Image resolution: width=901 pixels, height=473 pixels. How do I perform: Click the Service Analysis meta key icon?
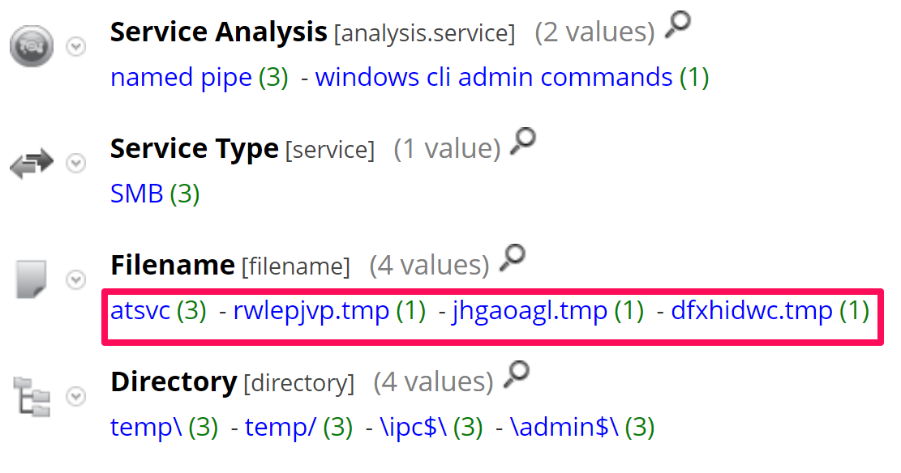pos(31,46)
